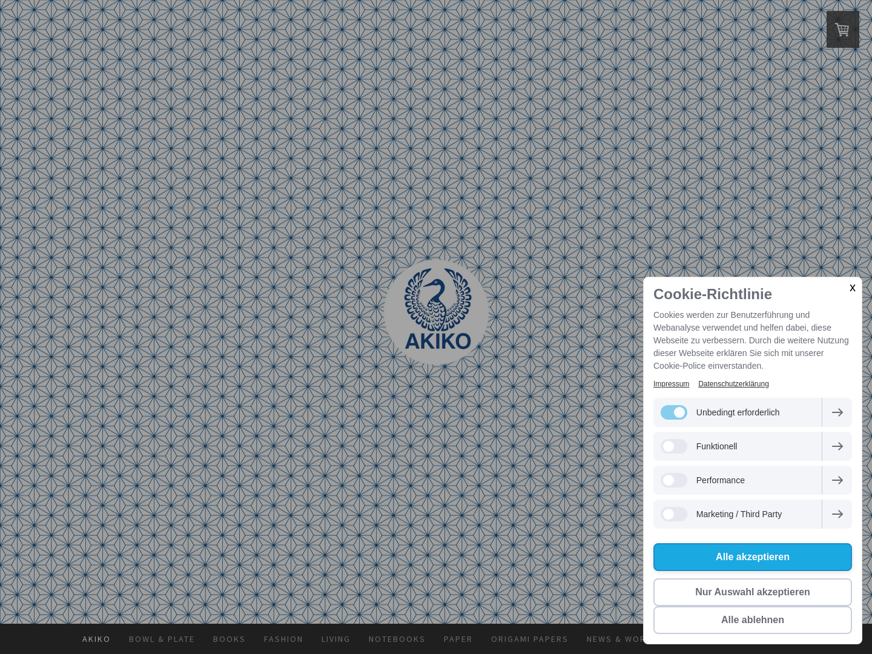The image size is (872, 654).
Task: Open the BOOKS menu item
Action: click(229, 639)
